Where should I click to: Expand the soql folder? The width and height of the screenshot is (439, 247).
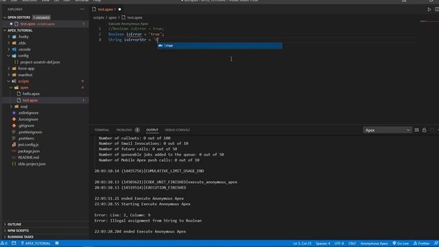[24, 107]
